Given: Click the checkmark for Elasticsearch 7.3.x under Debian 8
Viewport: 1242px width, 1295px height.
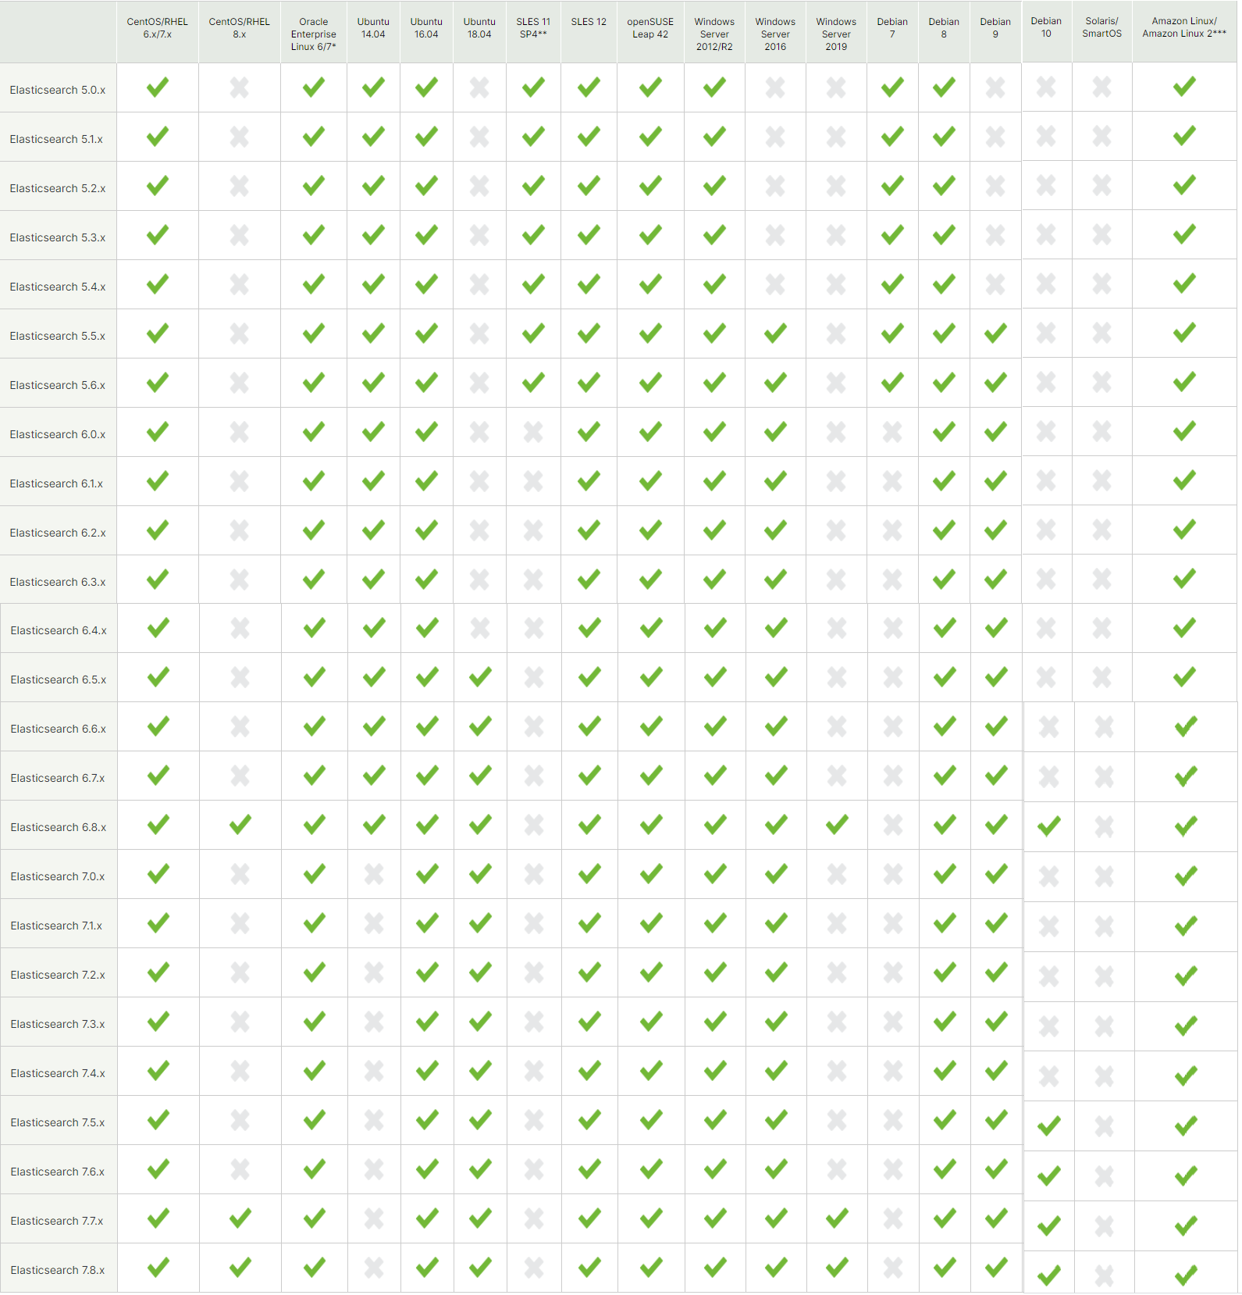Looking at the screenshot, I should point(945,1022).
